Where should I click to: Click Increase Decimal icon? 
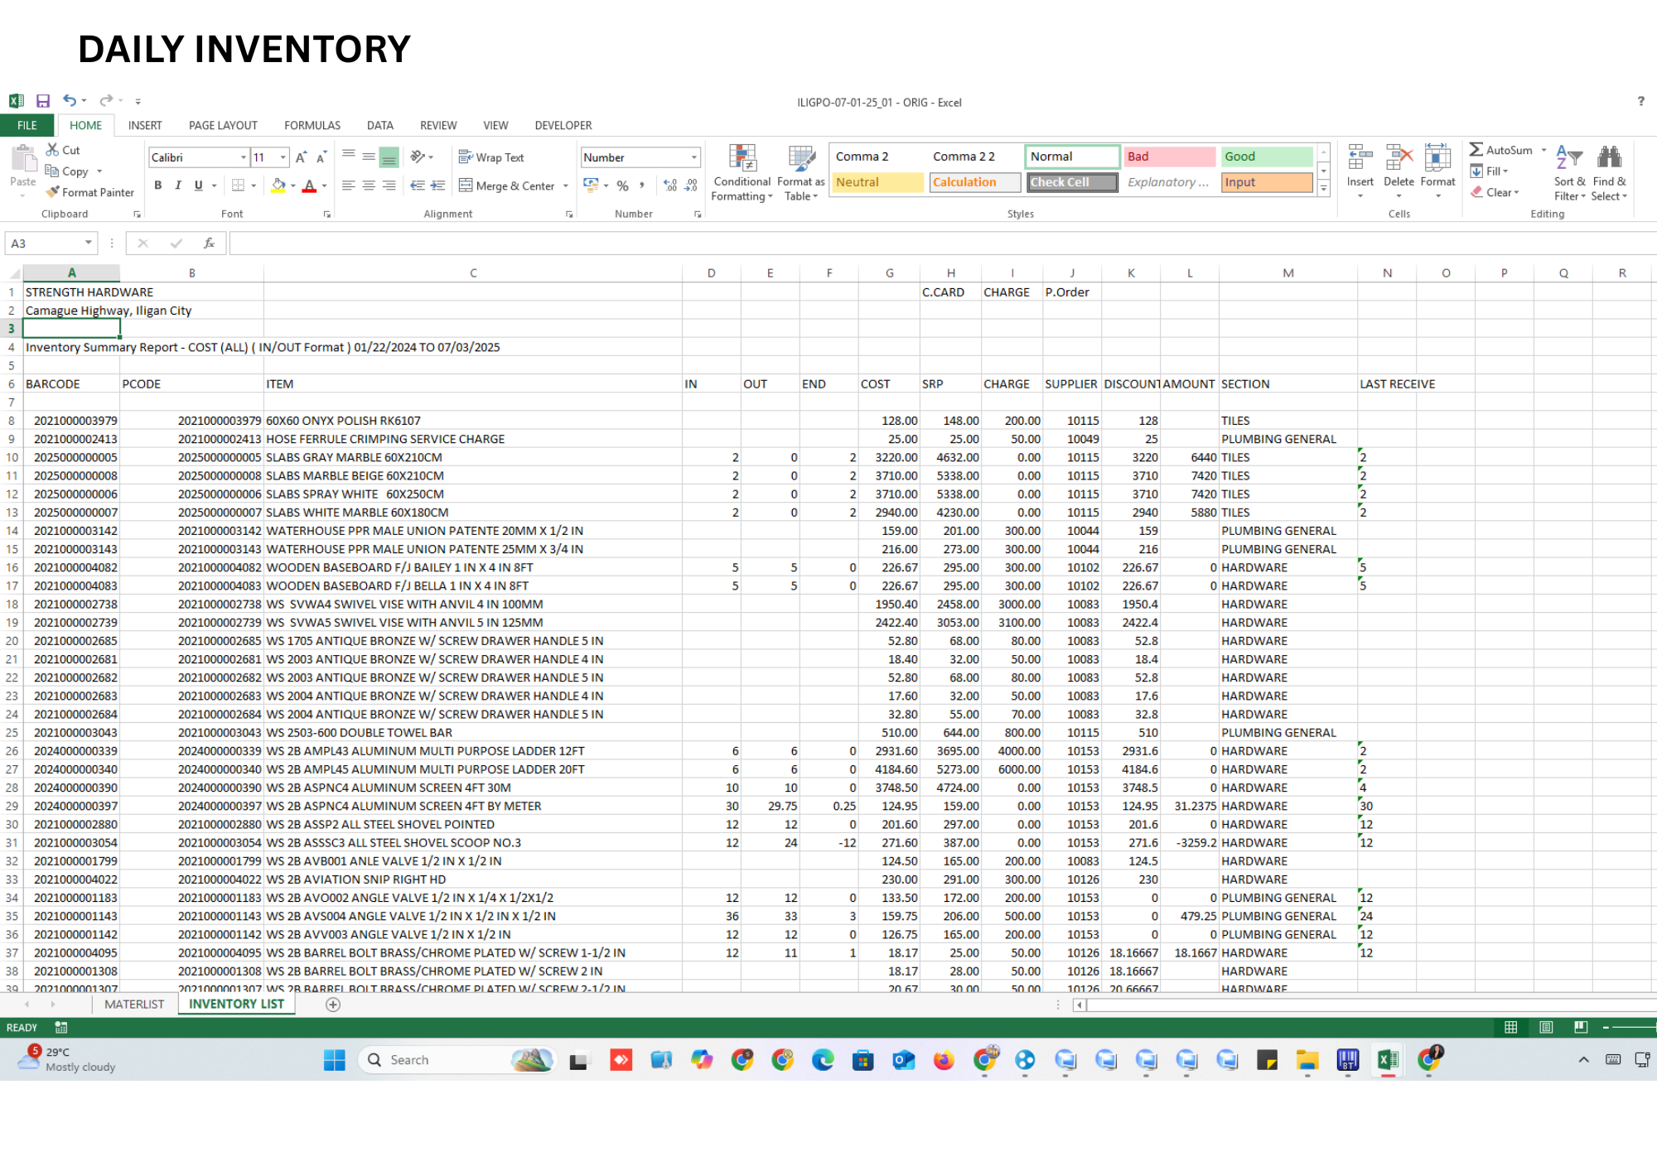pyautogui.click(x=670, y=186)
